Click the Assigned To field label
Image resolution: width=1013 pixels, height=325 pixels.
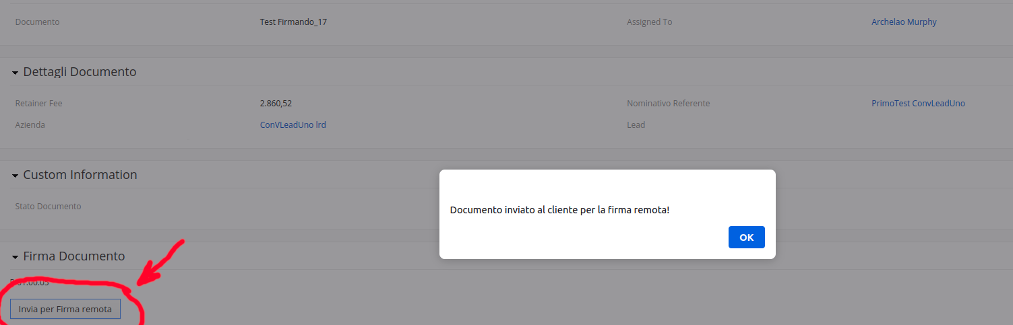pos(649,22)
